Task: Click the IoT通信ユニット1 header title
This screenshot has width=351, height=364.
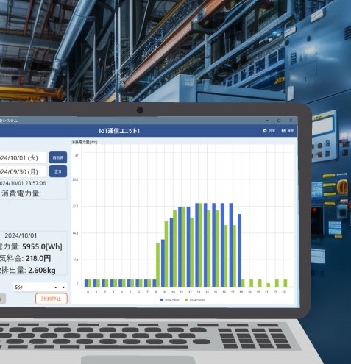Action: point(119,131)
